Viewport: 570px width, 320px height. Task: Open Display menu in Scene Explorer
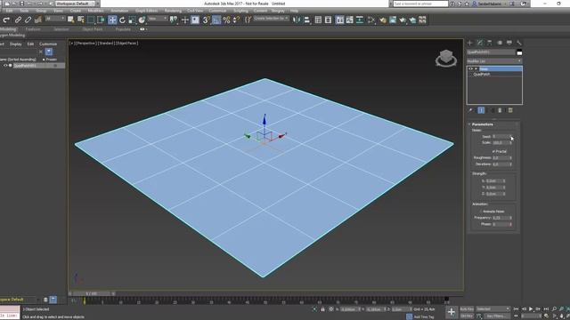[x=16, y=44]
